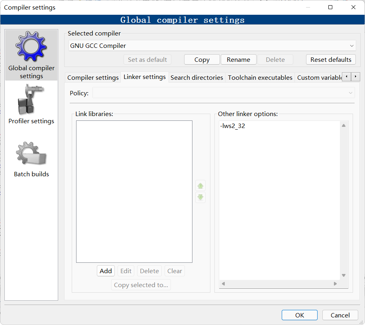Click Add under Link libraries
This screenshot has width=365, height=325.
pos(106,271)
